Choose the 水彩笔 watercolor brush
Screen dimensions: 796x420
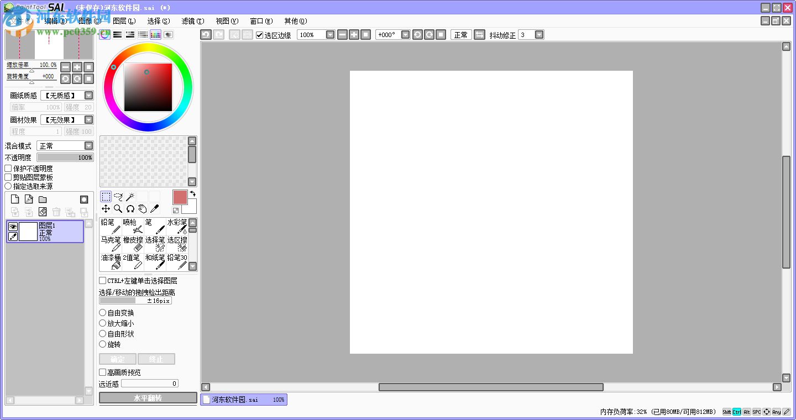(x=177, y=227)
